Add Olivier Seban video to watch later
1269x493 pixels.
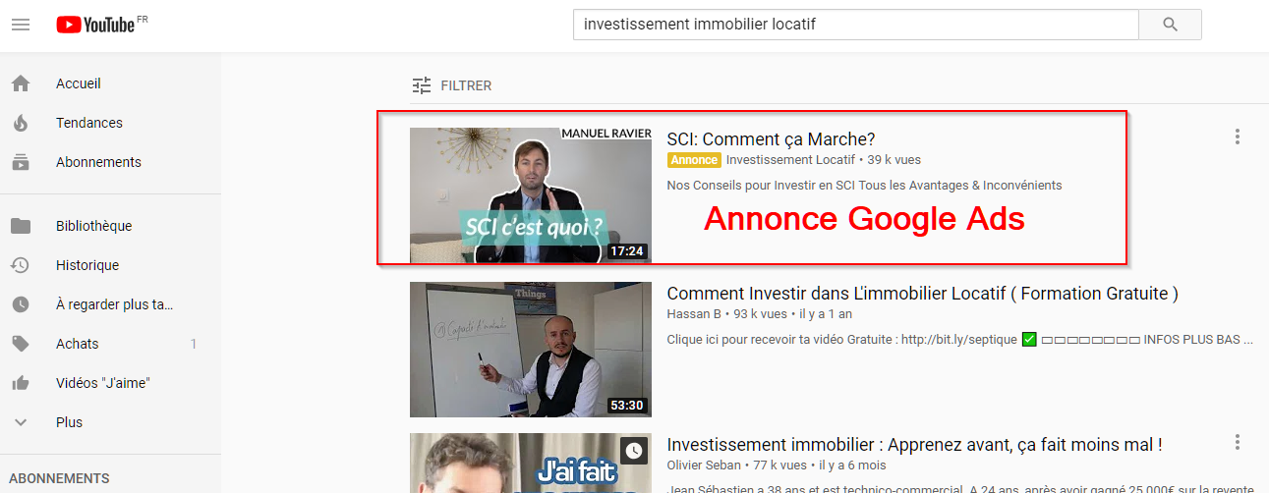tap(634, 451)
